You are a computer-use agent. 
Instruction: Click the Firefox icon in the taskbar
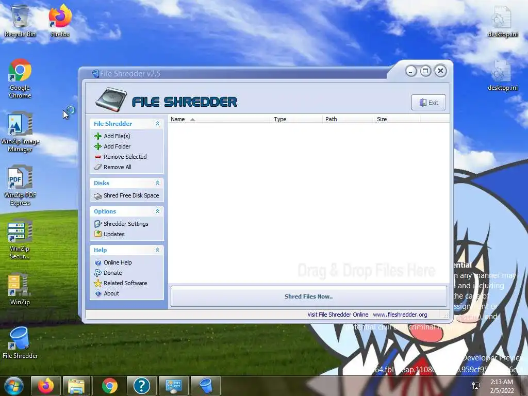click(x=46, y=386)
